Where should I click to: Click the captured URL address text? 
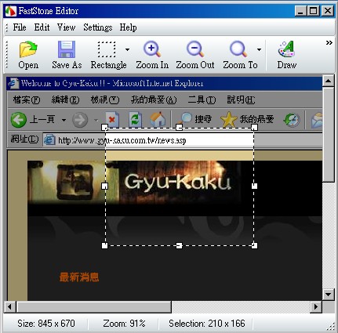click(122, 140)
